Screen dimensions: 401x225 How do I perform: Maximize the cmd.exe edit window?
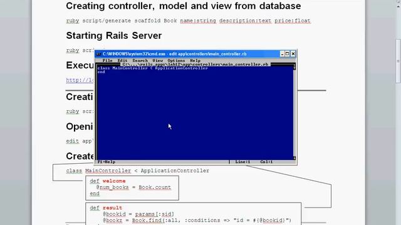(x=287, y=54)
